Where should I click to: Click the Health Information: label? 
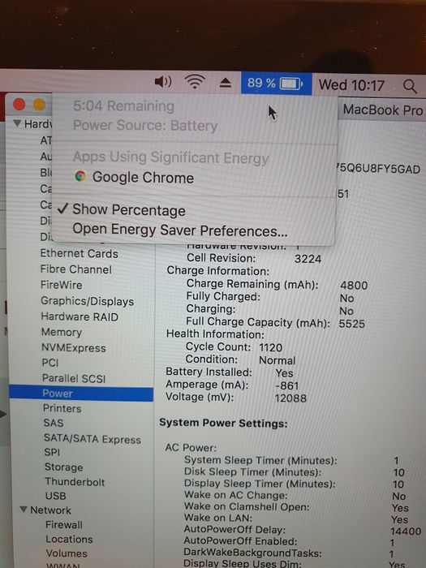click(215, 334)
